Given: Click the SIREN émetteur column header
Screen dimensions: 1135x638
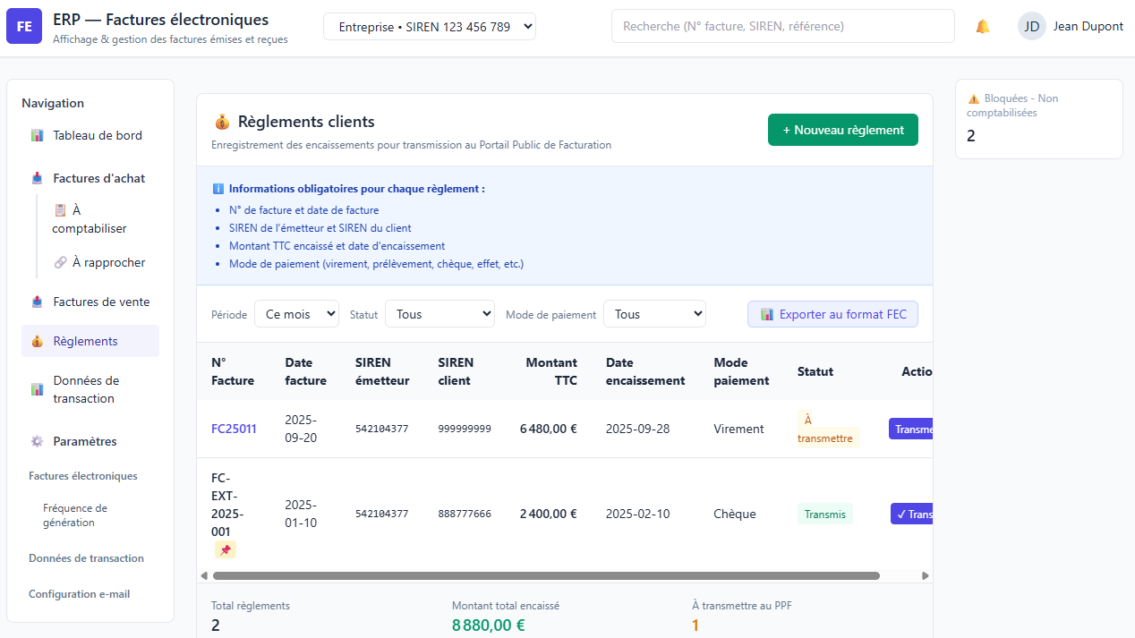Looking at the screenshot, I should tap(382, 371).
